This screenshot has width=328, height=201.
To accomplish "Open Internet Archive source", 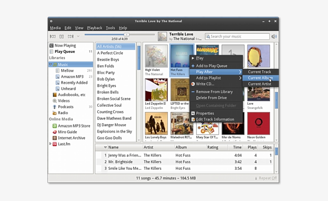I will point(71,138).
